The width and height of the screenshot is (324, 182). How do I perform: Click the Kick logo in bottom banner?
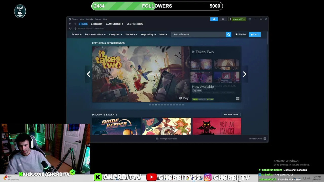pos(98,177)
